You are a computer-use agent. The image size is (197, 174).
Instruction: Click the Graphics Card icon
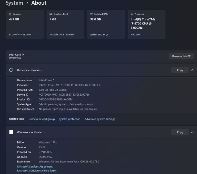[51, 14]
